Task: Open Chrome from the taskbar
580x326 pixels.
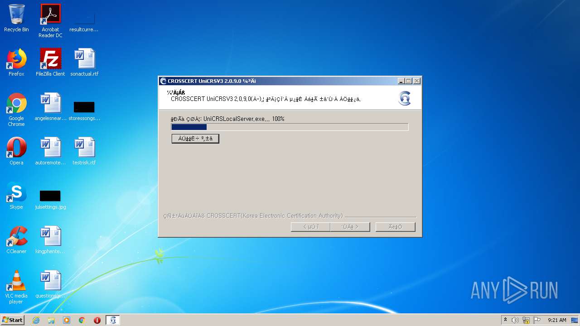Action: 82,320
